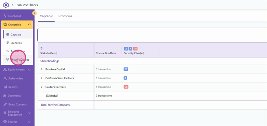Click 1 transaction for Bay Area Capital
The height and width of the screenshot is (126, 267).
pyautogui.click(x=103, y=69)
